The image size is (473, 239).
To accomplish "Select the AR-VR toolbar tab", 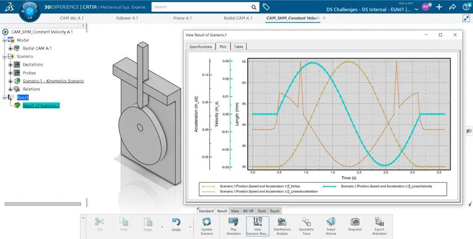I will [x=248, y=211].
